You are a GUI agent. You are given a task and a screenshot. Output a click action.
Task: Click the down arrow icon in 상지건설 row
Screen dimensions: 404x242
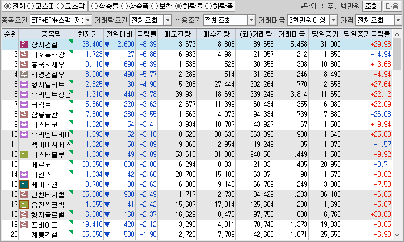click(x=107, y=45)
